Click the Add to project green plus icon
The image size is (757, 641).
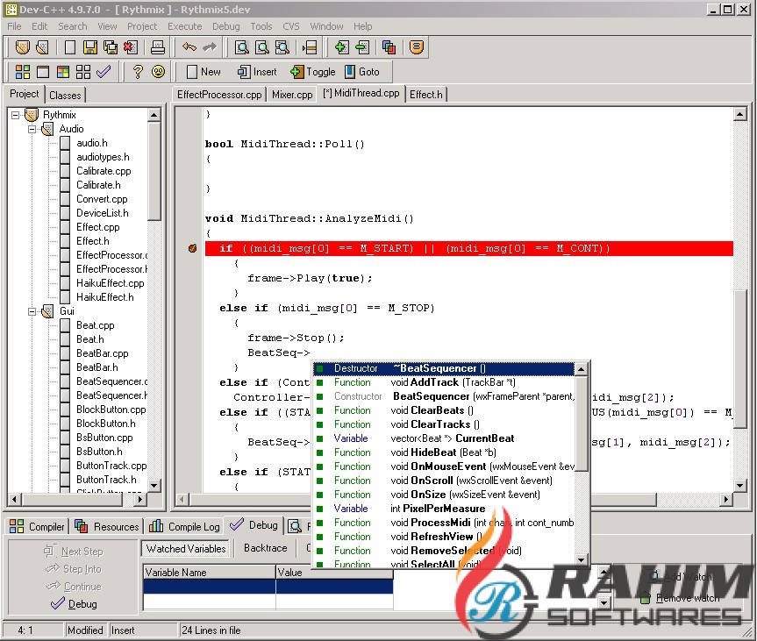tap(341, 47)
